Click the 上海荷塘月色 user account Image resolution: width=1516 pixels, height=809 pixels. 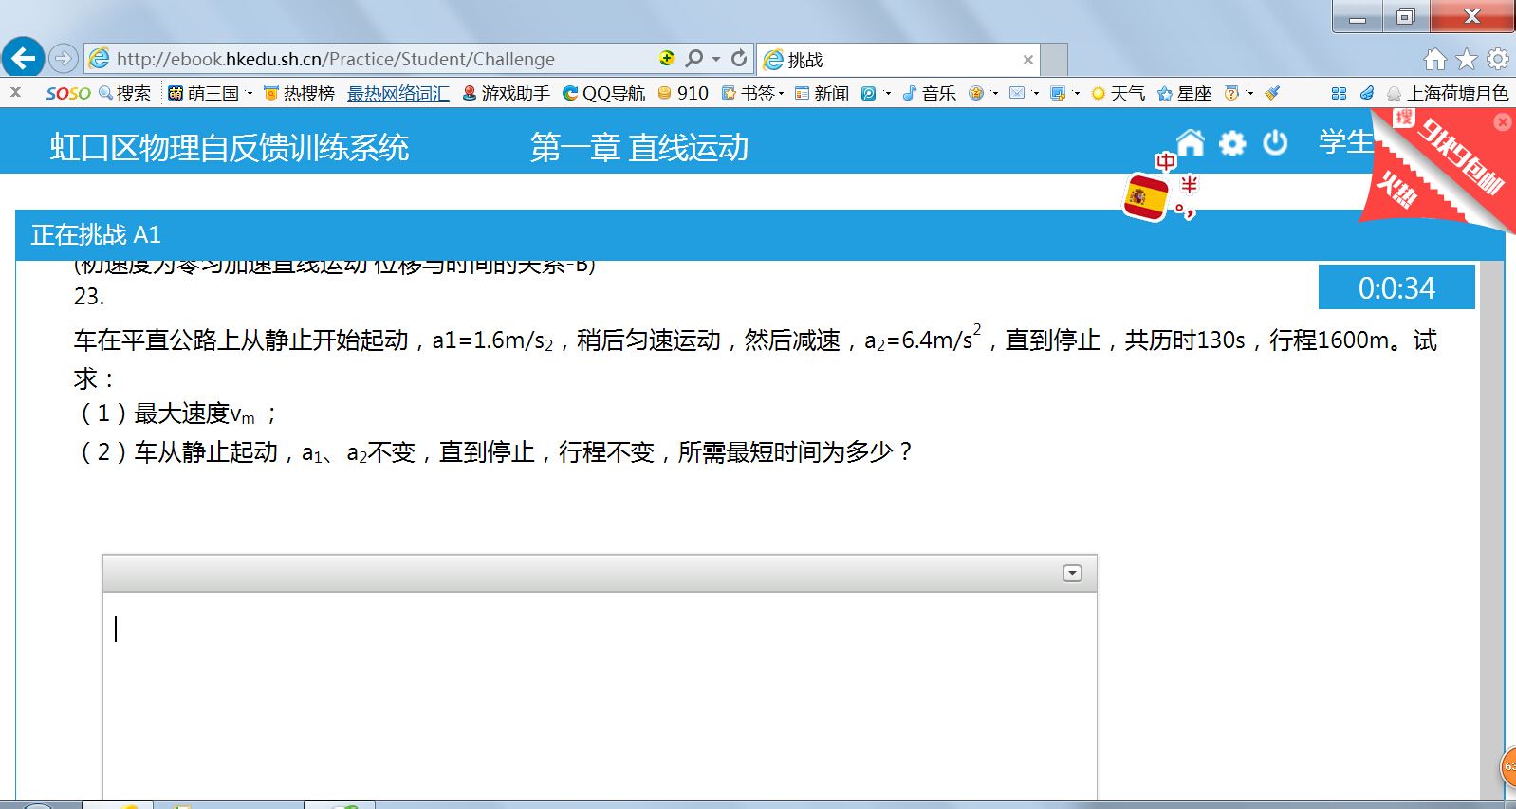(x=1448, y=93)
